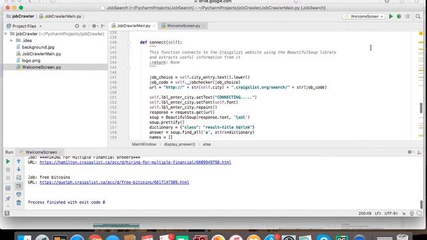Change the LF line separator in status bar
Viewport: 427px width, 240px height.
(378, 213)
